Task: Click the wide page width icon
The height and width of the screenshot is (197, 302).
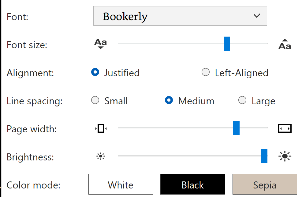Action: click(x=285, y=129)
